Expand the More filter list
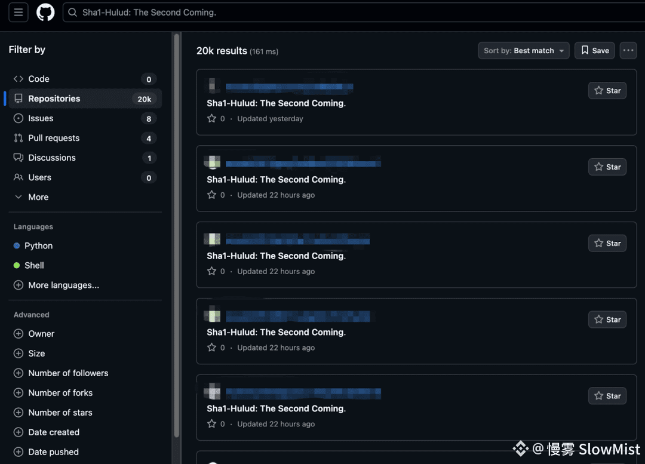This screenshot has height=464, width=645. tap(85, 198)
